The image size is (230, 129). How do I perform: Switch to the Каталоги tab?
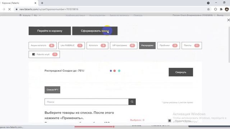(97, 46)
